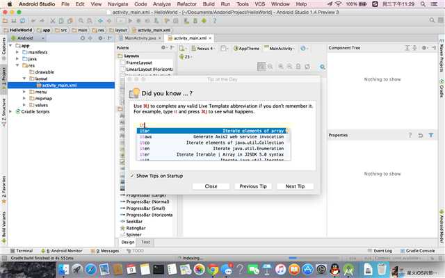The height and width of the screenshot is (278, 445).
Task: Click the Paste clipboard icon
Action: pos(70,21)
